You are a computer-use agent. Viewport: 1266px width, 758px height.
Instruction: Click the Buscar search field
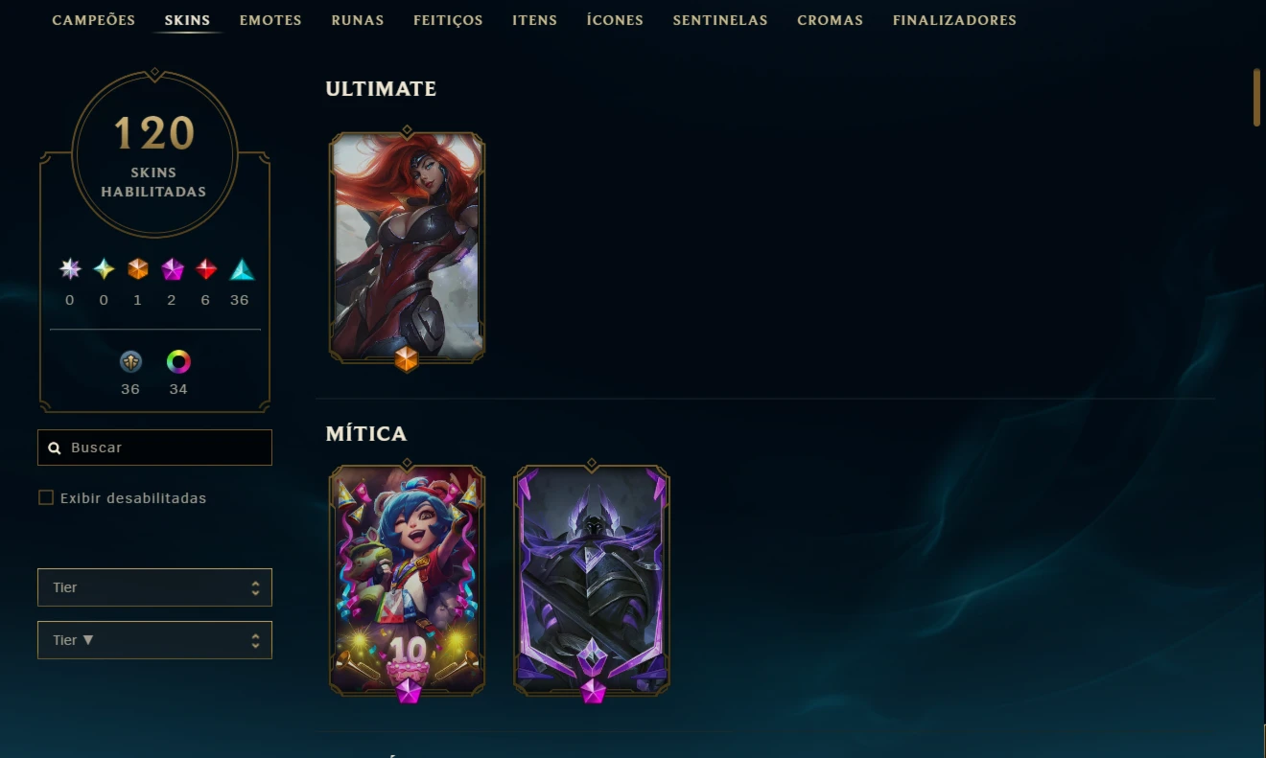[154, 448]
